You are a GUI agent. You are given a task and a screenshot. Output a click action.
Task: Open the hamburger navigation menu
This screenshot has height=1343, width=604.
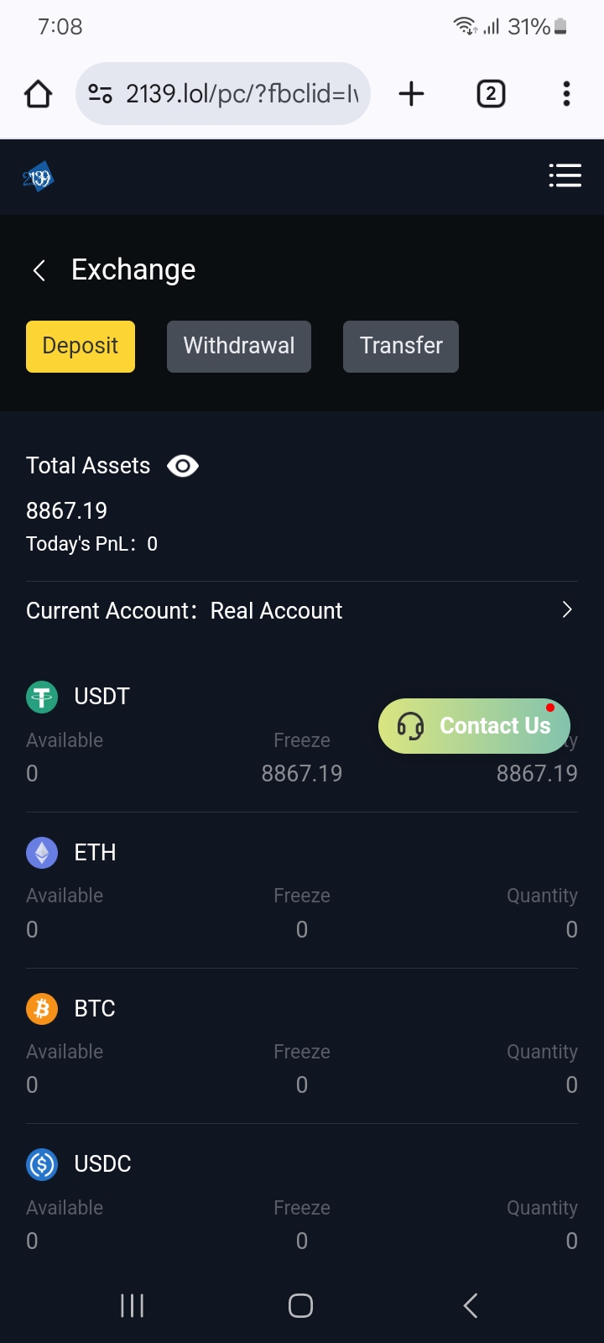click(565, 175)
